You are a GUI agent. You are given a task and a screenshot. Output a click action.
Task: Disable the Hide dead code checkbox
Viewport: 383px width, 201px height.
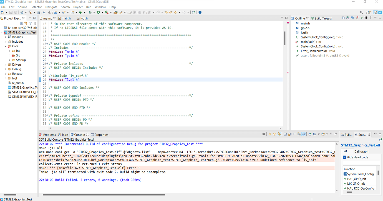pyautogui.click(x=345, y=157)
